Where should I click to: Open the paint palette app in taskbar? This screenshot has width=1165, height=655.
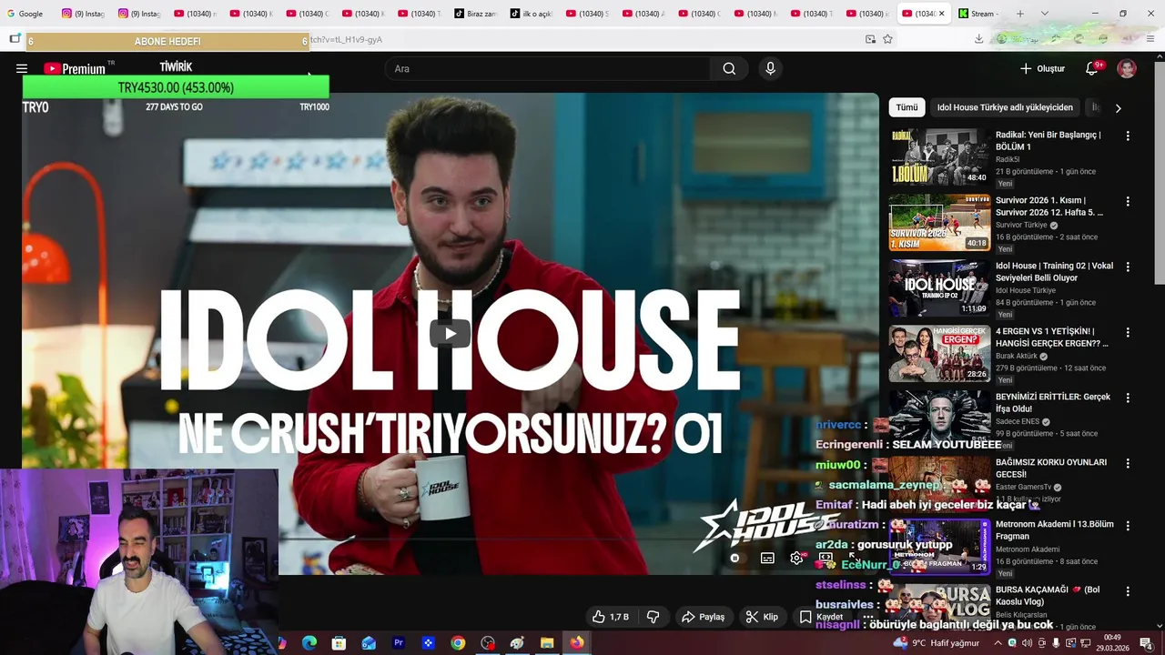point(517,643)
